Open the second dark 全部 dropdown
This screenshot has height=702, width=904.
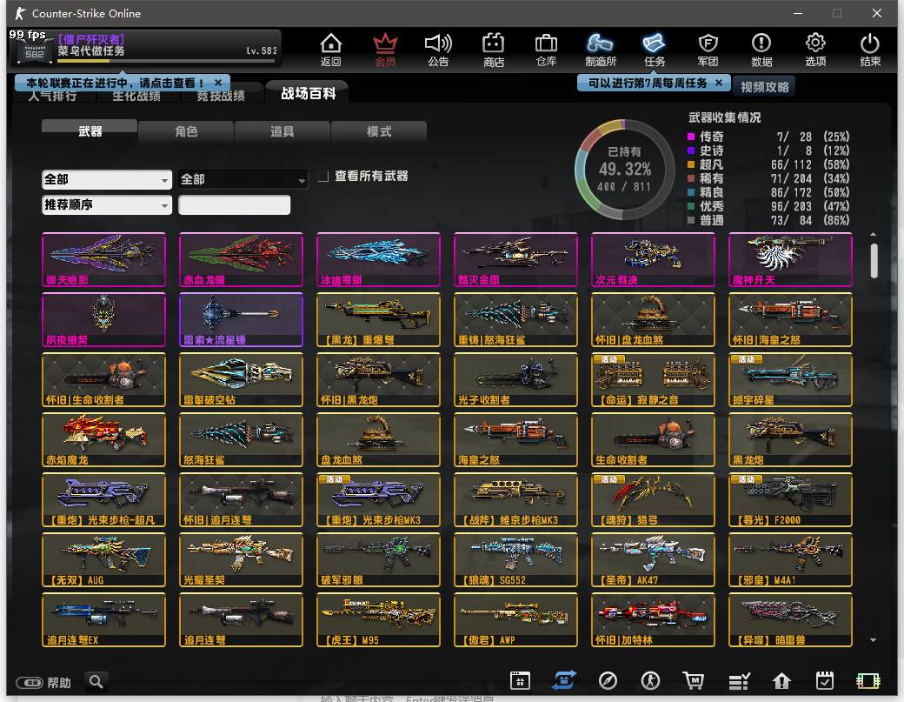click(x=243, y=179)
